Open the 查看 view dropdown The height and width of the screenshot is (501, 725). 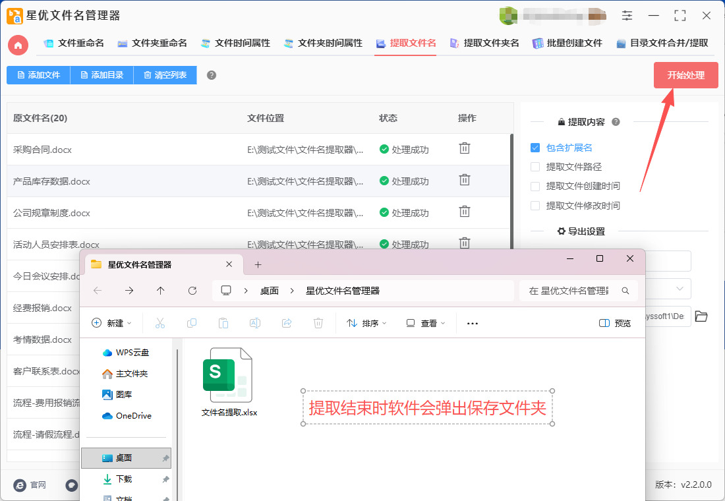pos(426,323)
